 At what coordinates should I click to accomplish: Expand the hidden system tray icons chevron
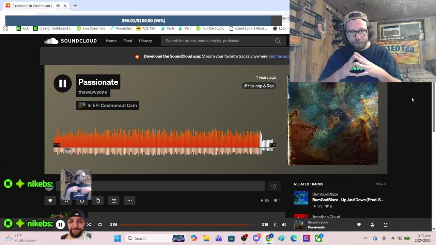366,238
